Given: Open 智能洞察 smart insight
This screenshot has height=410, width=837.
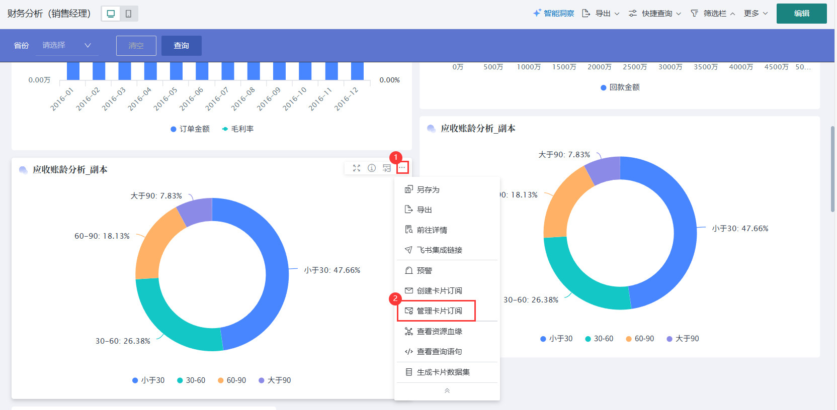Looking at the screenshot, I should (x=553, y=14).
